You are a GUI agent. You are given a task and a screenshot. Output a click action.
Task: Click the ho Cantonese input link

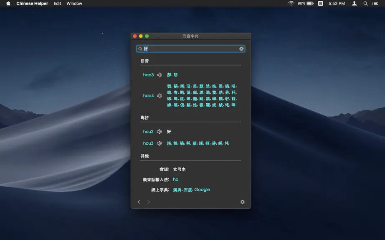175,180
